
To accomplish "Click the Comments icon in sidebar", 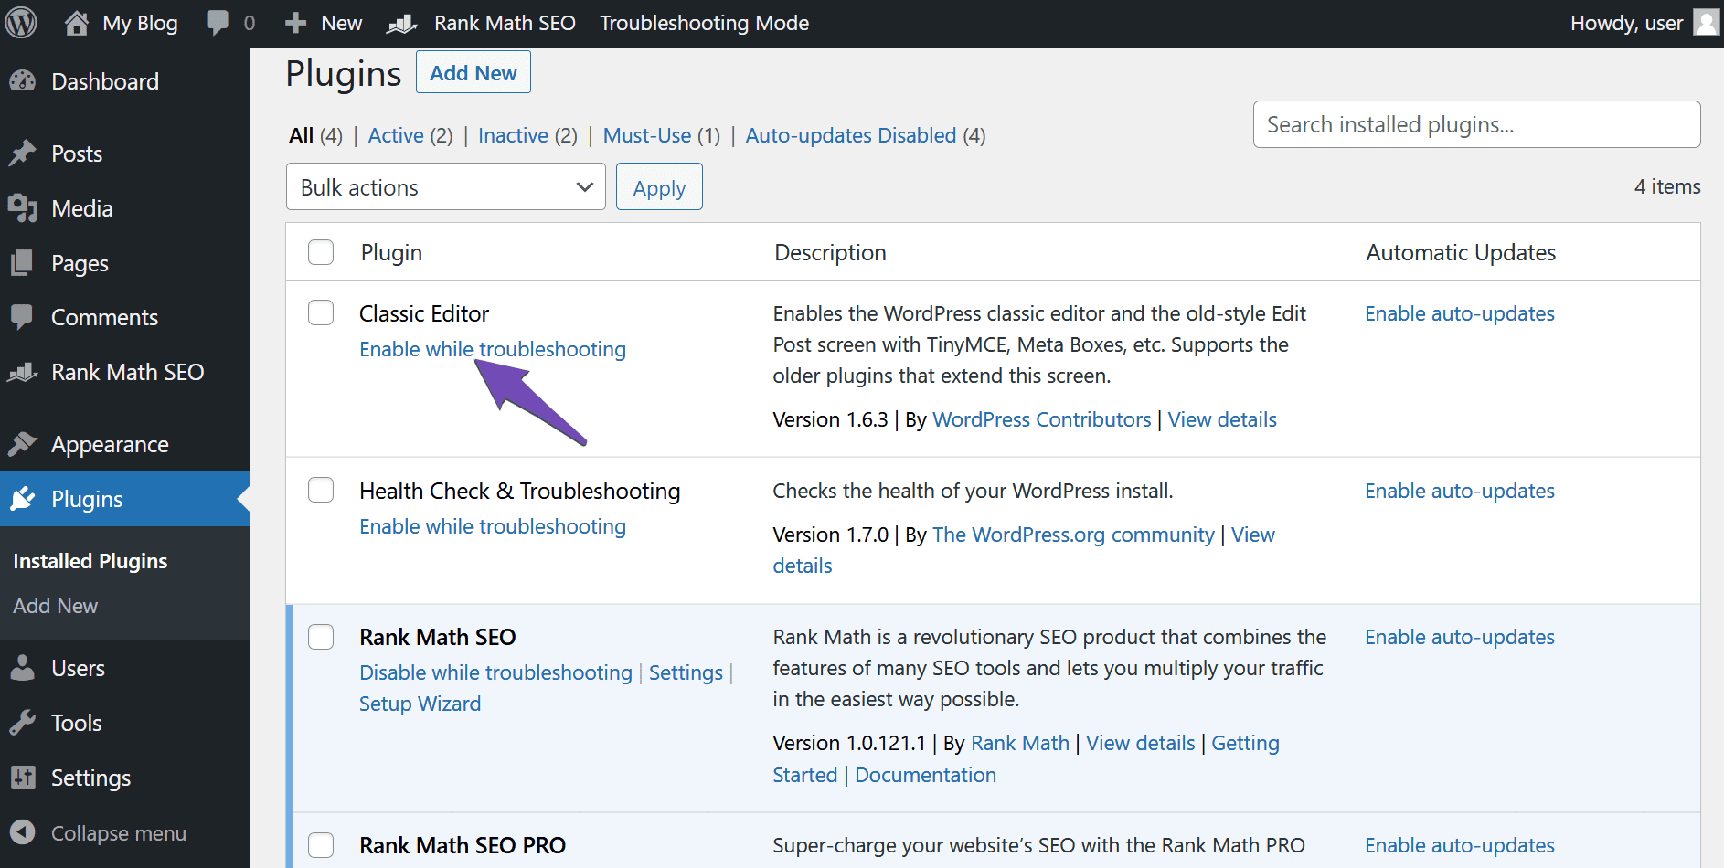I will pos(23,317).
